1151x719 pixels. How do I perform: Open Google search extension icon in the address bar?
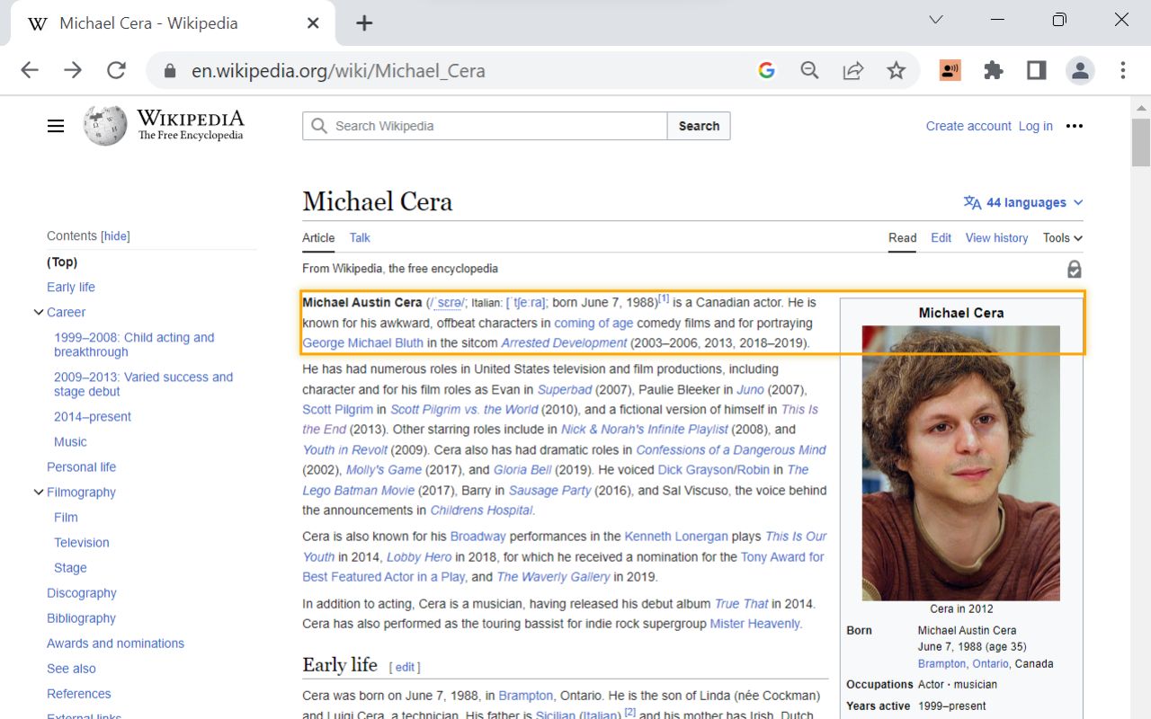(766, 70)
